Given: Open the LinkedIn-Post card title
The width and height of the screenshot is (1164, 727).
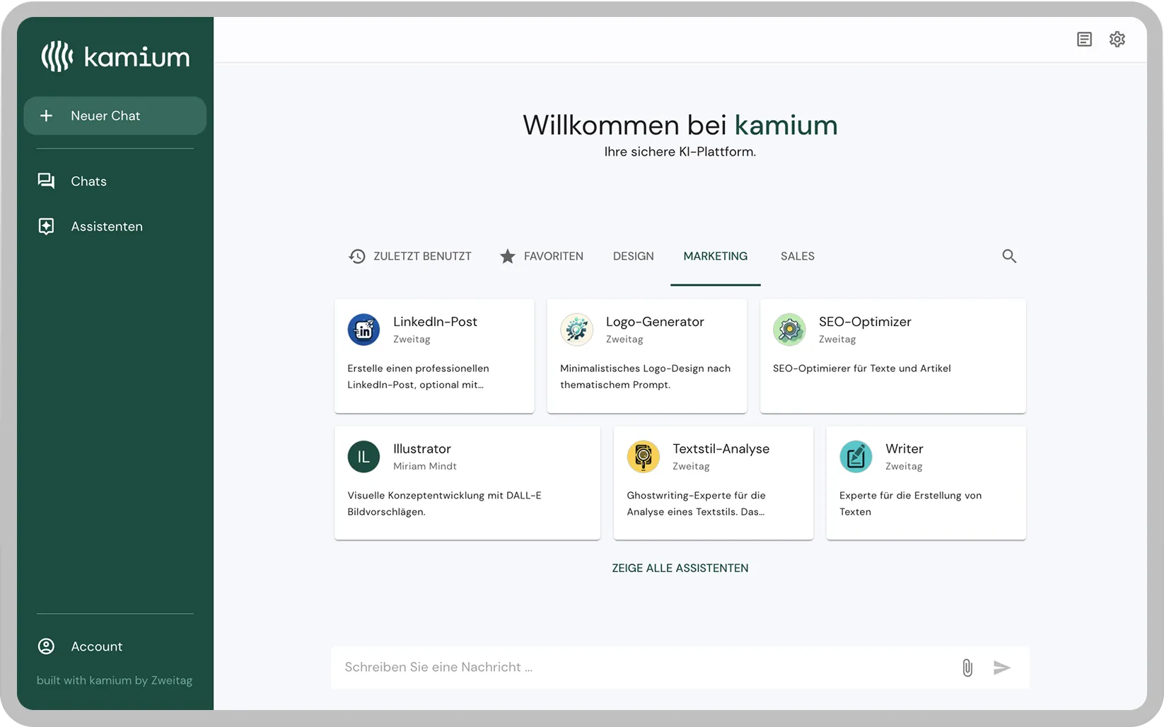Looking at the screenshot, I should point(435,322).
